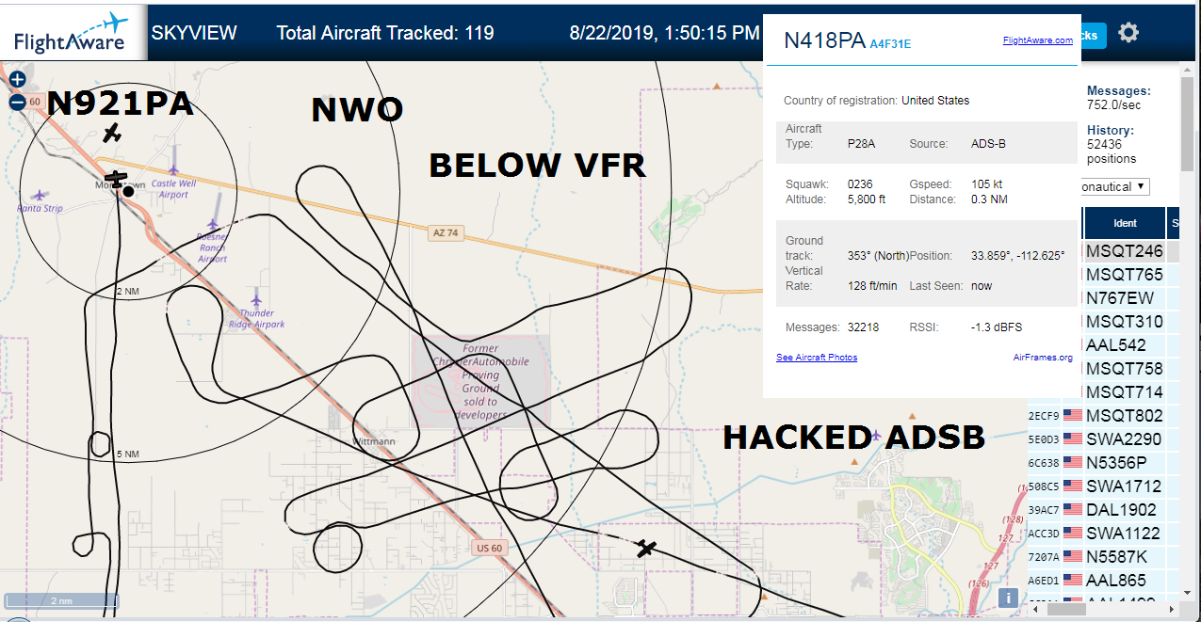This screenshot has width=1201, height=622.
Task: Select the SWA2290 aircraft row
Action: 1098,439
